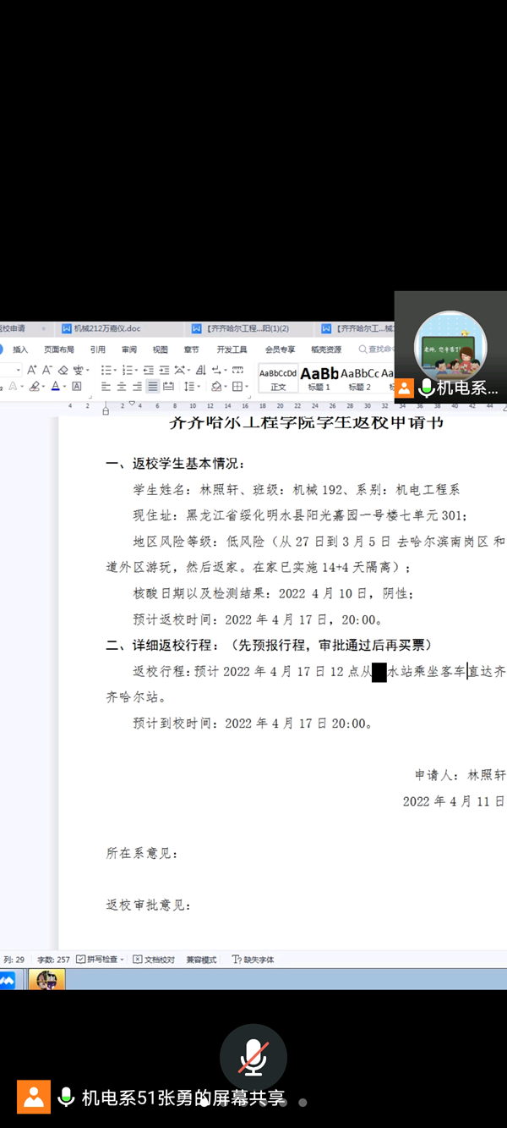Open the font color dropdown arrow
Screen dimensions: 507x1128
click(64, 387)
